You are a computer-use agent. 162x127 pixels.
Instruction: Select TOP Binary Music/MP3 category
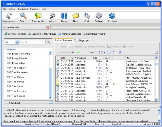coord(18,54)
